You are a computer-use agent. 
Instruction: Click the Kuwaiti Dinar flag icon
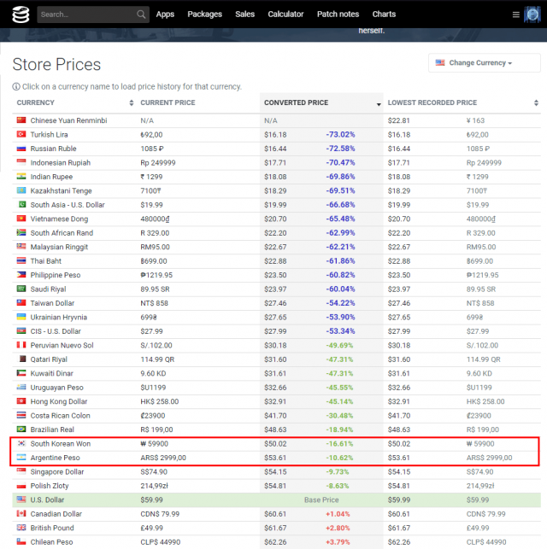pyautogui.click(x=21, y=373)
